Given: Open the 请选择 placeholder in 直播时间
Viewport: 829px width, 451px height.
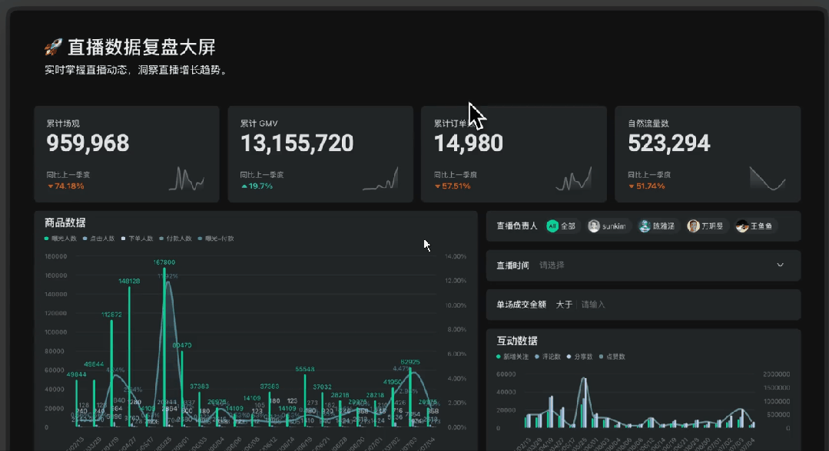Looking at the screenshot, I should 552,265.
